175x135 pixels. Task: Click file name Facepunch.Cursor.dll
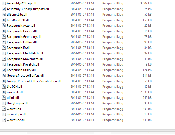(22, 31)
